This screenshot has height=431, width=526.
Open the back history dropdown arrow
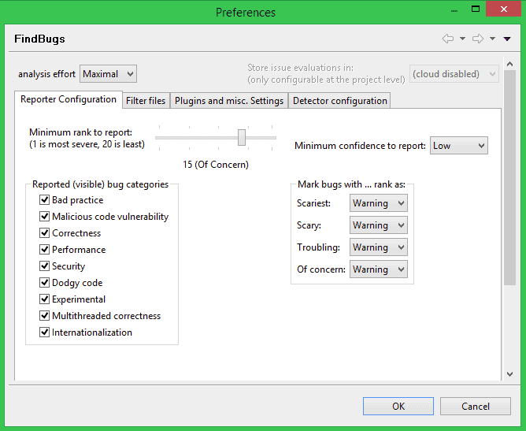coord(462,39)
